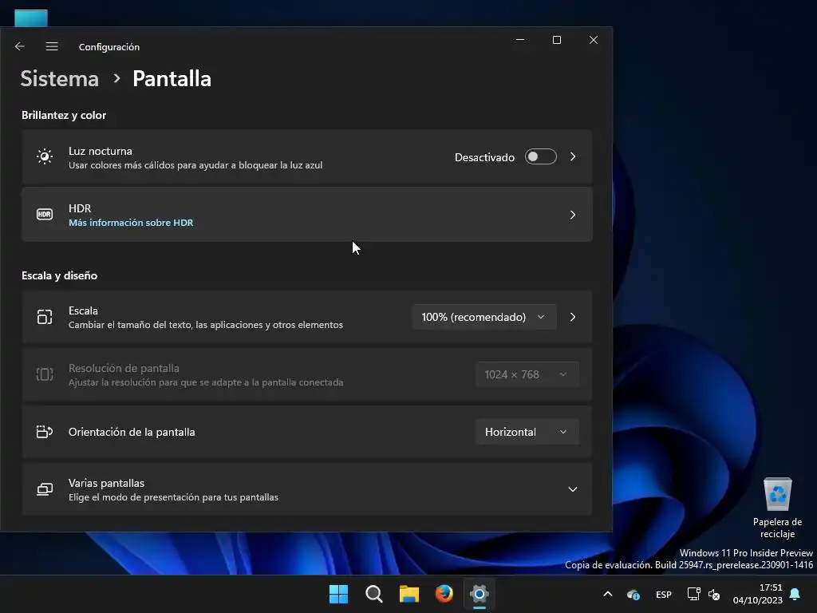Click the Resolución de pantalla icon
Image resolution: width=817 pixels, height=613 pixels.
click(x=45, y=374)
